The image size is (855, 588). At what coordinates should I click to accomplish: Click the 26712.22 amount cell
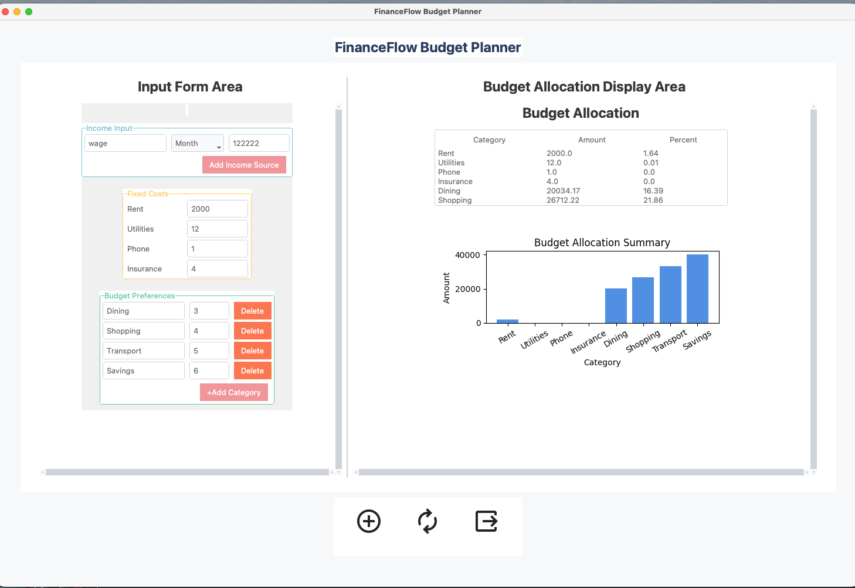tap(563, 200)
